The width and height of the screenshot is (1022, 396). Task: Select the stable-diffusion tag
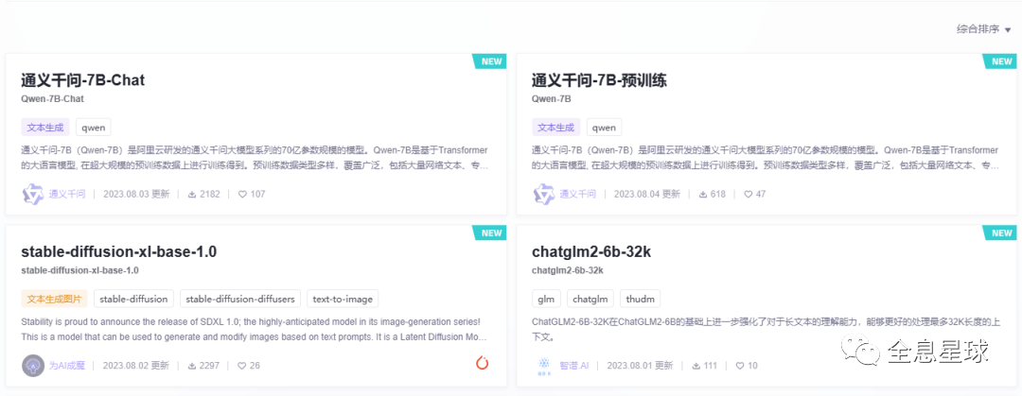(134, 299)
